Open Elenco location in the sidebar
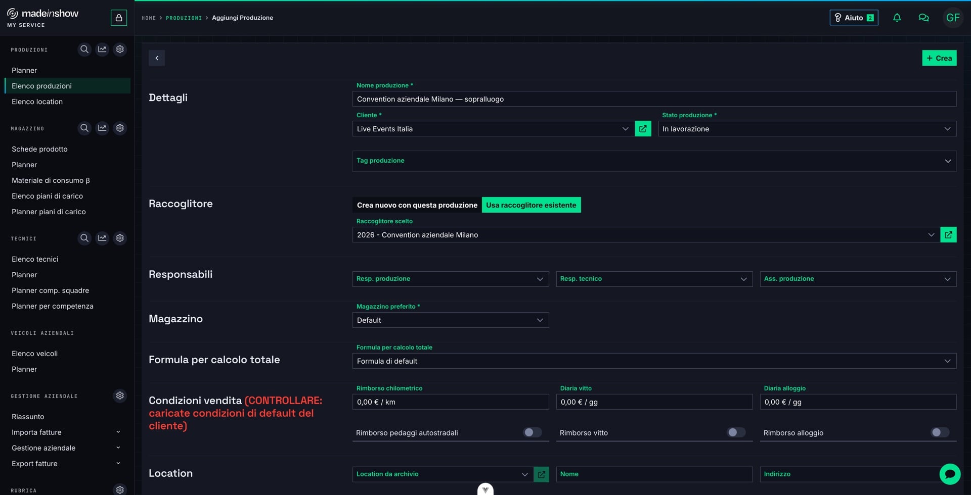The height and width of the screenshot is (495, 971). point(67,102)
